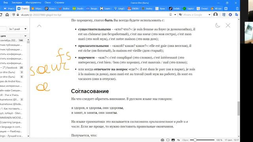Open the user profile account icon

pyautogui.click(x=215, y=15)
